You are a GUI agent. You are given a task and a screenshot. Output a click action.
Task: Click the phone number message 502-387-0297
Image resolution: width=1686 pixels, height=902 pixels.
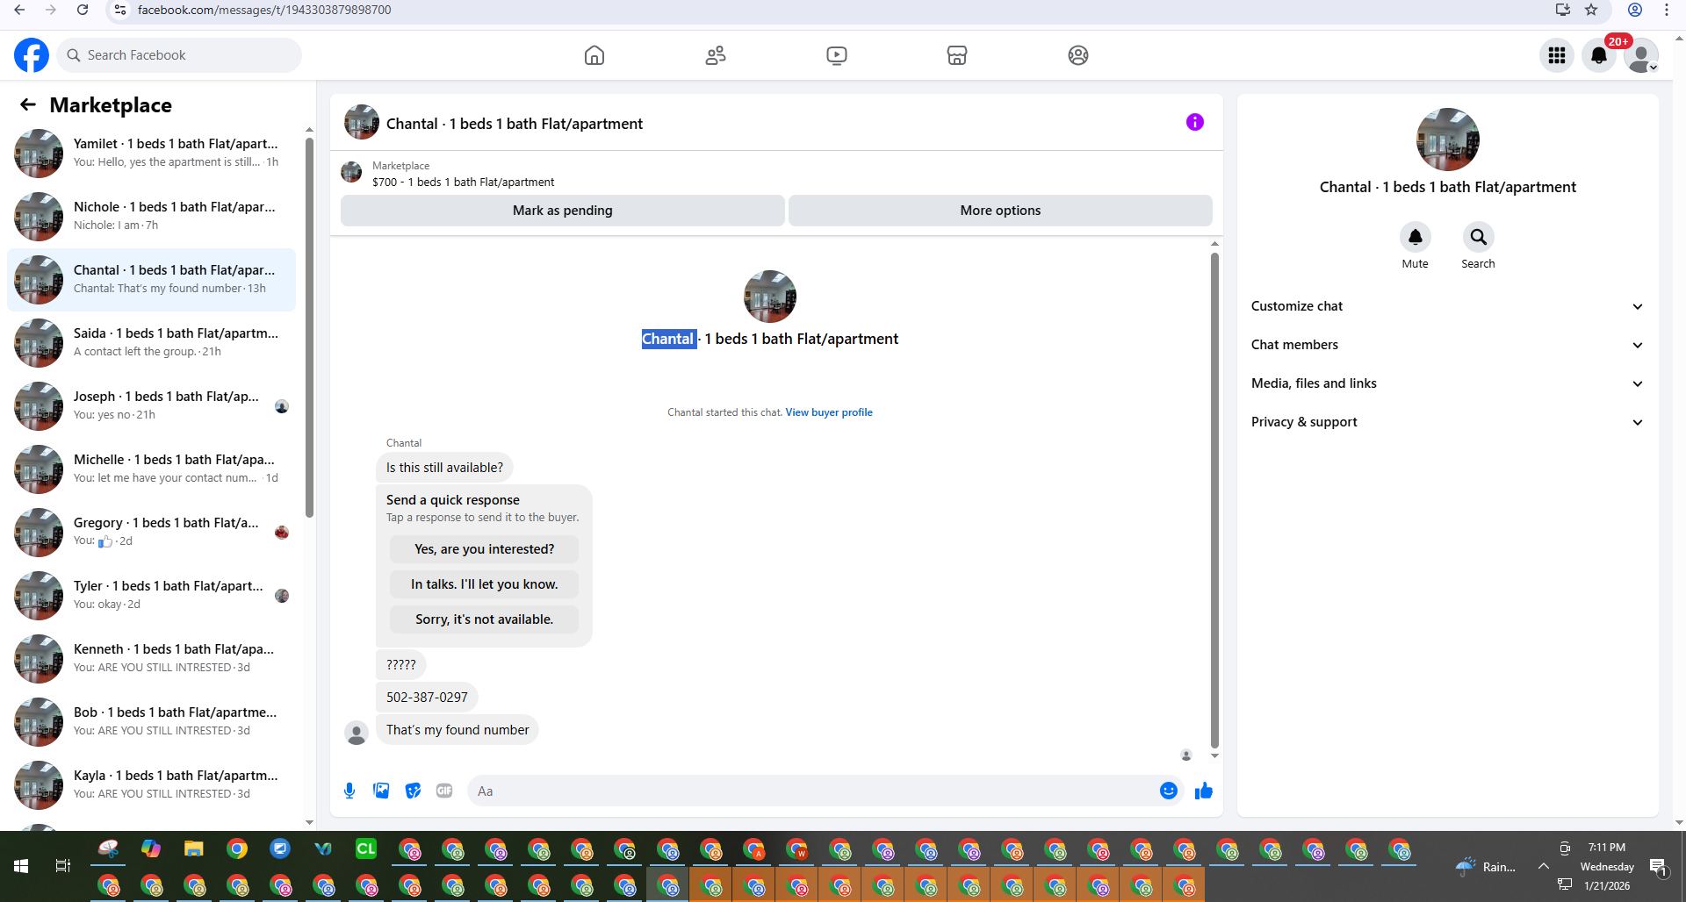point(427,698)
